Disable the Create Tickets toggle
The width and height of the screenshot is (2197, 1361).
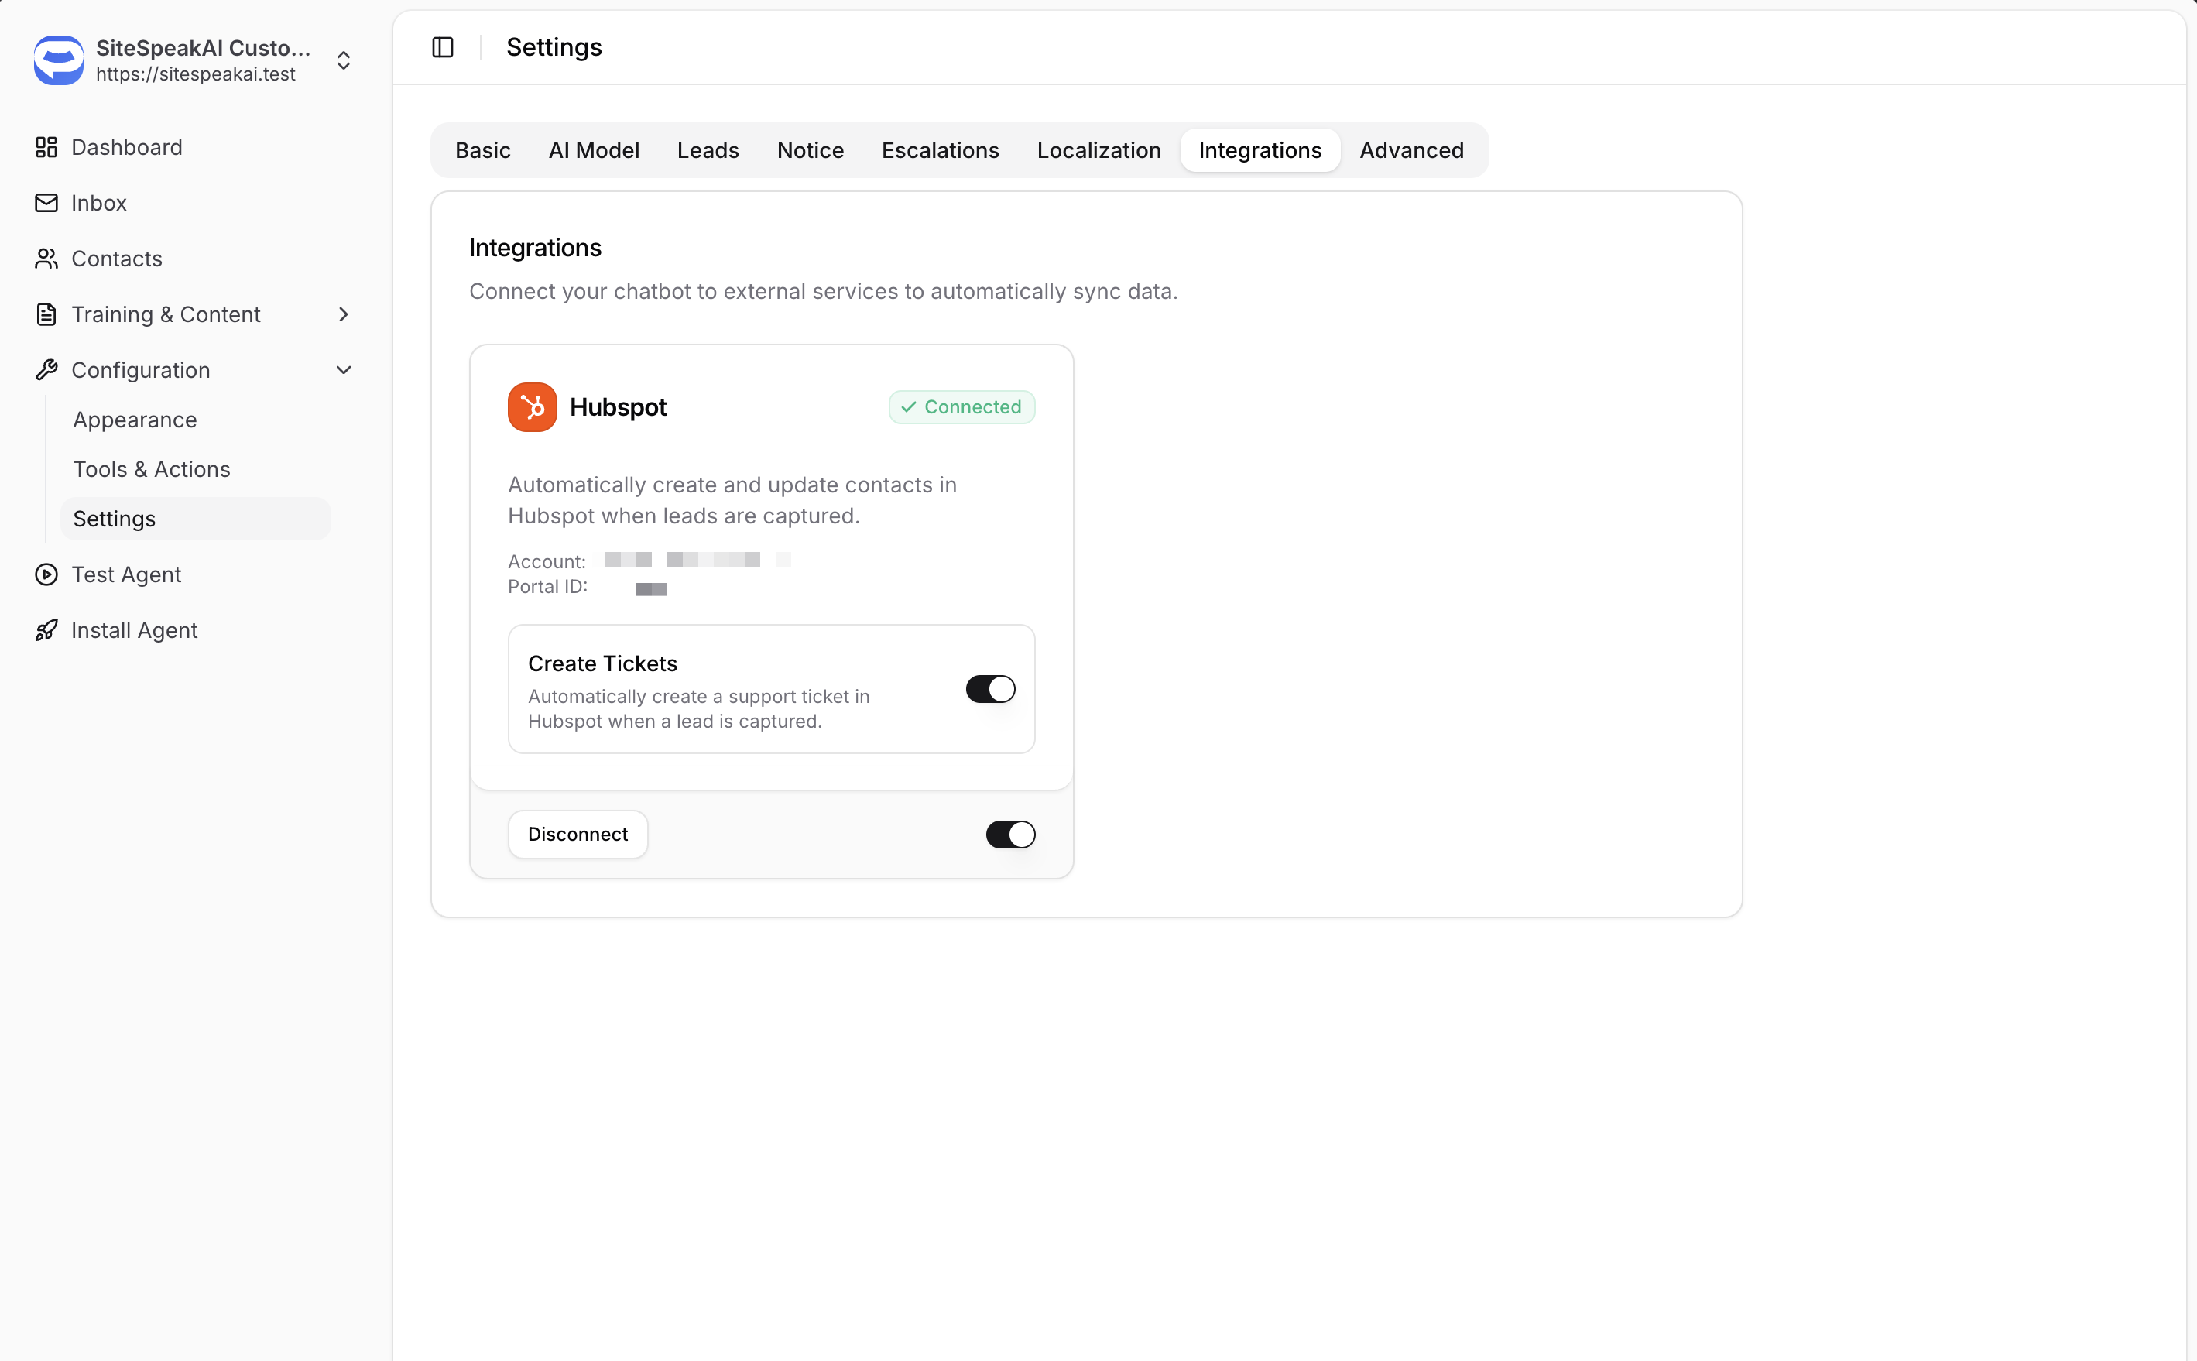990,688
